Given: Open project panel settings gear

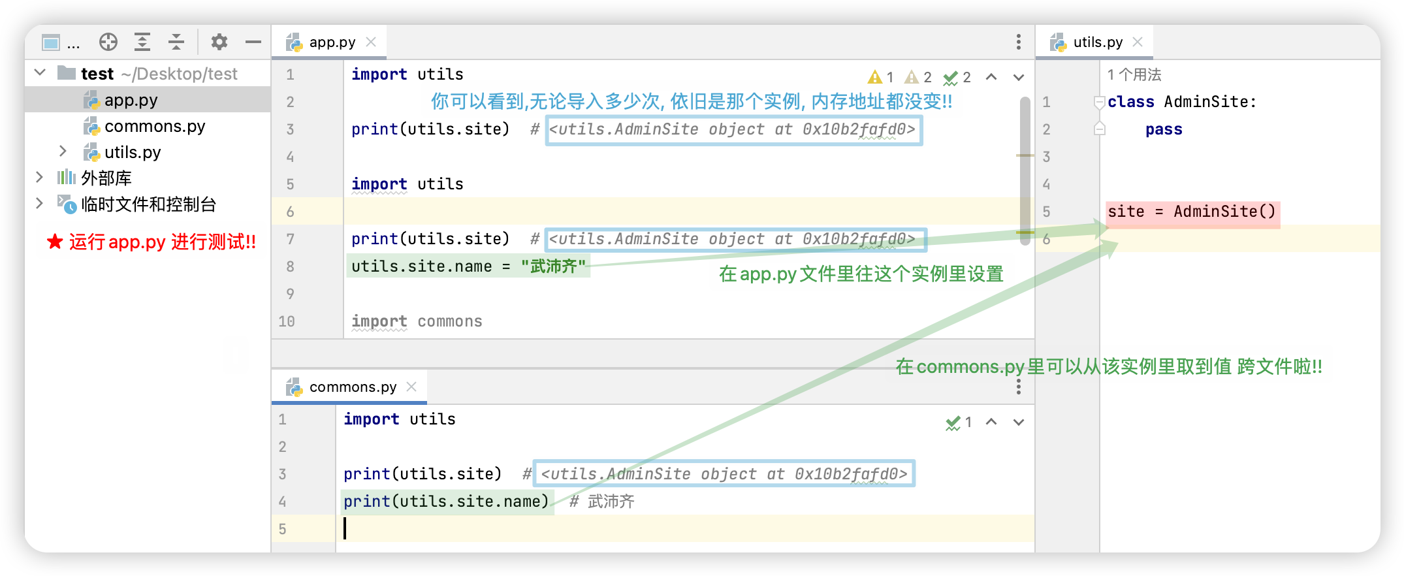Looking at the screenshot, I should 219,42.
